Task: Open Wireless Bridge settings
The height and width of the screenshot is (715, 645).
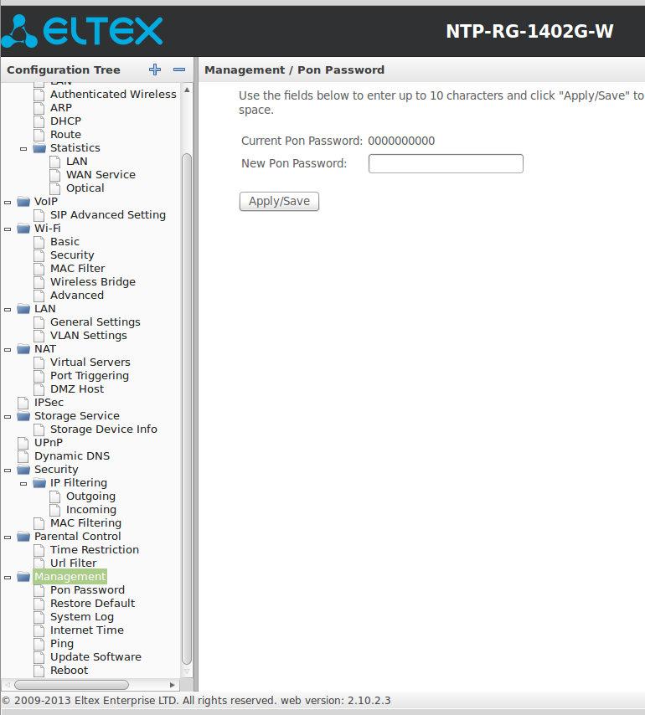Action: click(93, 282)
